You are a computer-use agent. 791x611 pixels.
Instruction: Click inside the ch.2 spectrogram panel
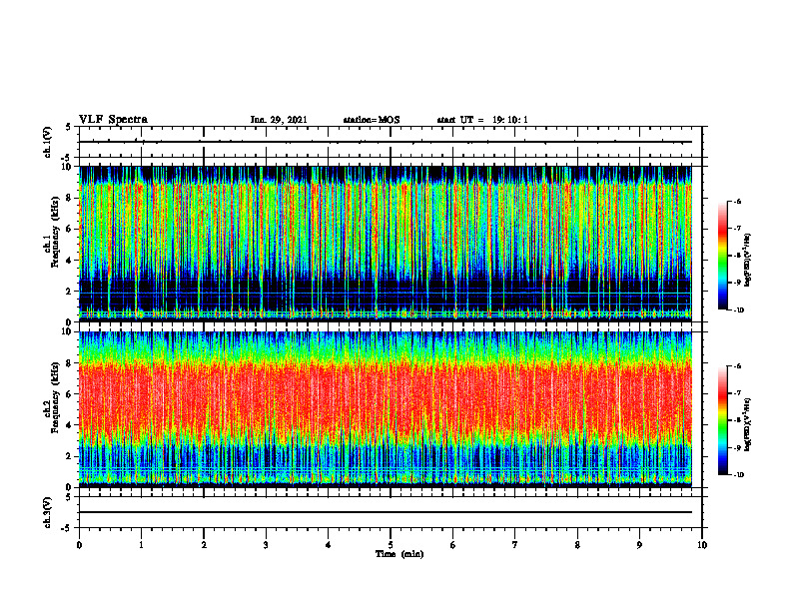coord(386,409)
